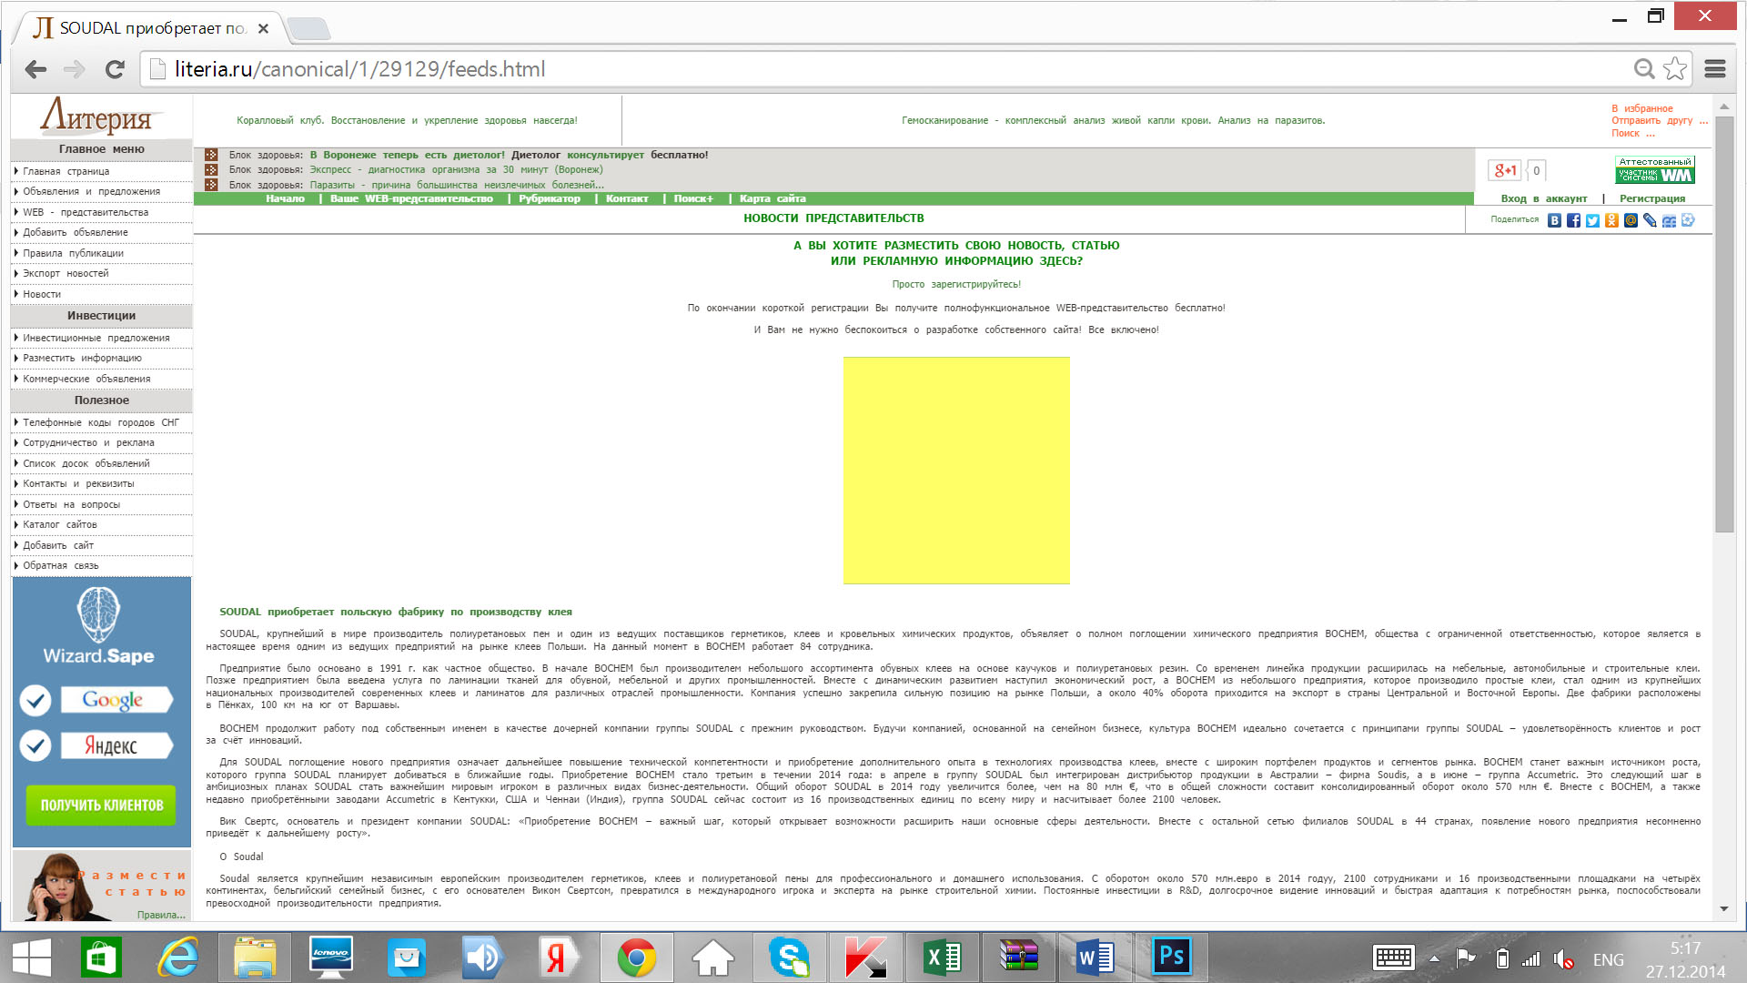Share the page on Odnoklassniki
Viewport: 1747px width, 983px height.
click(1611, 220)
